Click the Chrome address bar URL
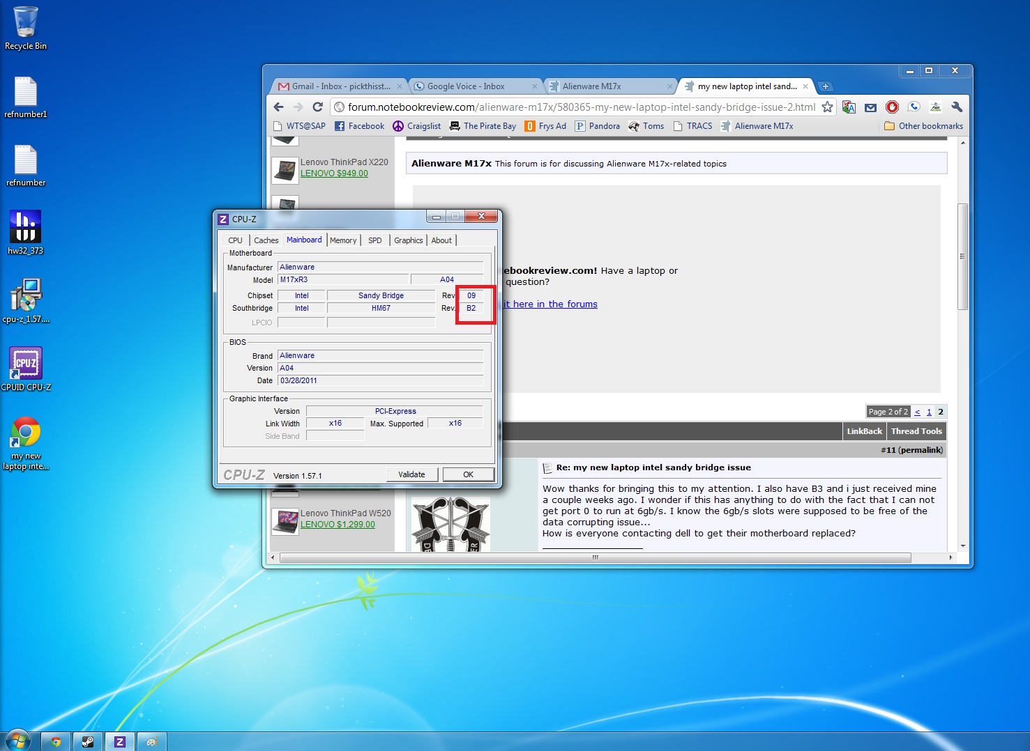Screen dimensions: 1030x751 (582, 107)
